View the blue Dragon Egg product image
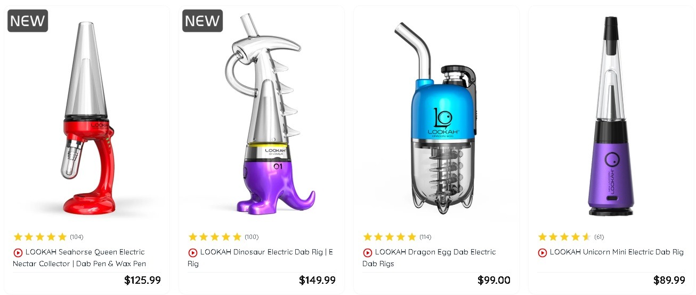The height and width of the screenshot is (295, 696). point(437,118)
